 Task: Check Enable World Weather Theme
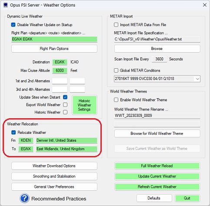[116, 100]
